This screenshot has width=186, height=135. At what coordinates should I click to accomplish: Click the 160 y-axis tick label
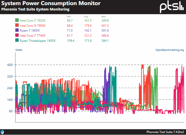pos(10,100)
